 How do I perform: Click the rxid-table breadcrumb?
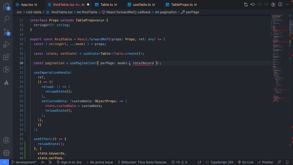(x=33, y=12)
